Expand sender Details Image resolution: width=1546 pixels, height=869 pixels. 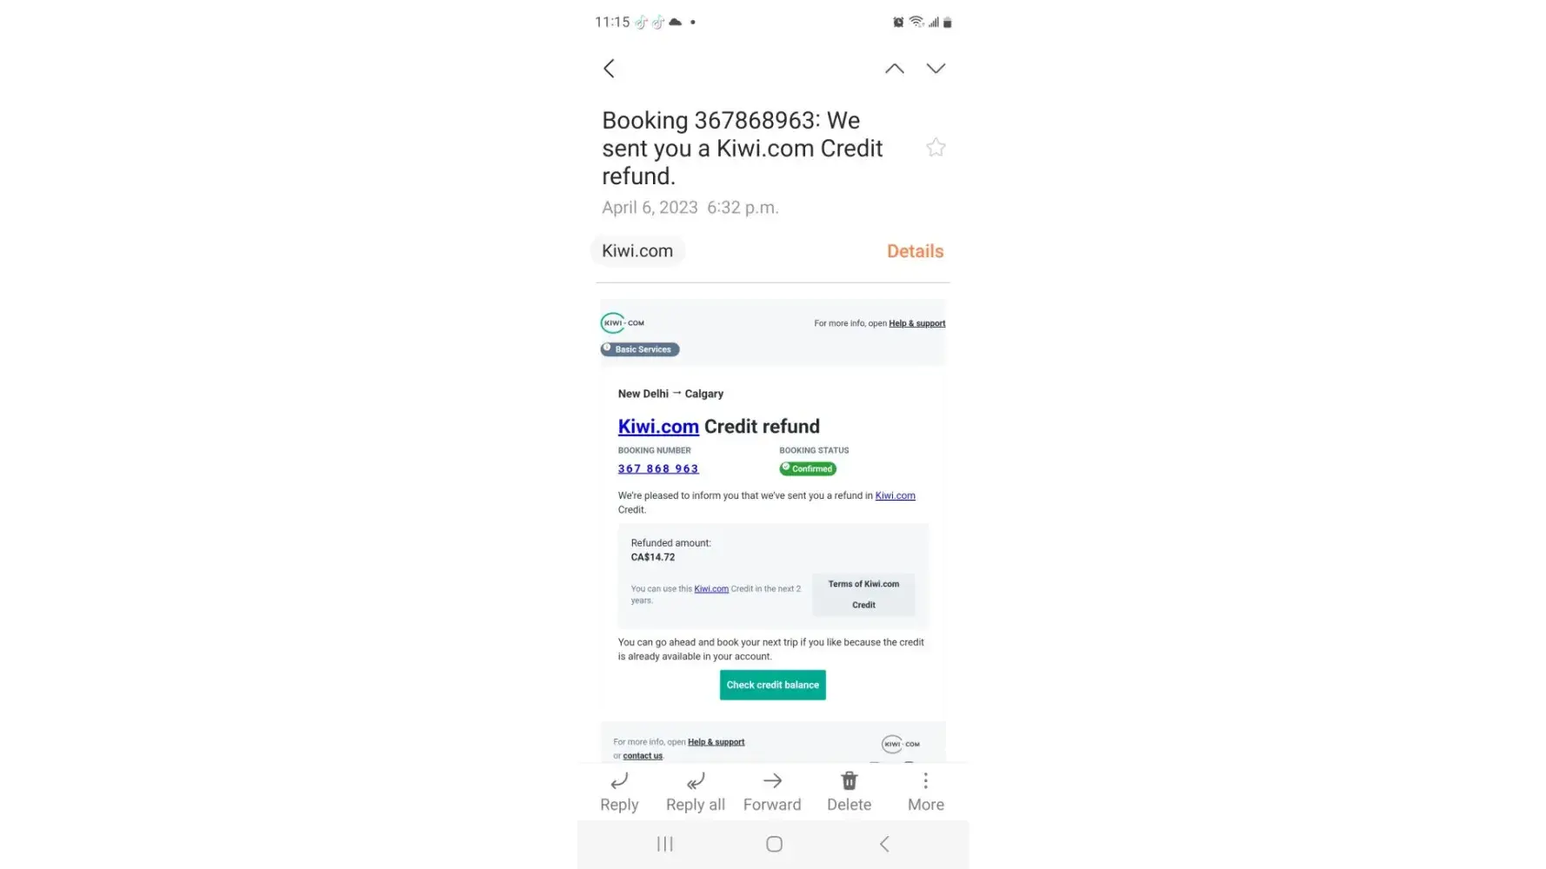point(915,251)
